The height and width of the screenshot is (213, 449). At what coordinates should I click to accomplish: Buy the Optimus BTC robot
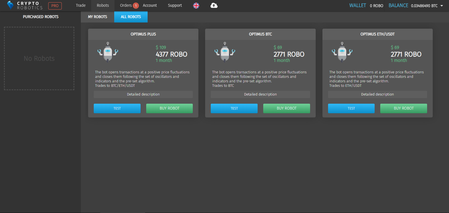[x=287, y=108]
